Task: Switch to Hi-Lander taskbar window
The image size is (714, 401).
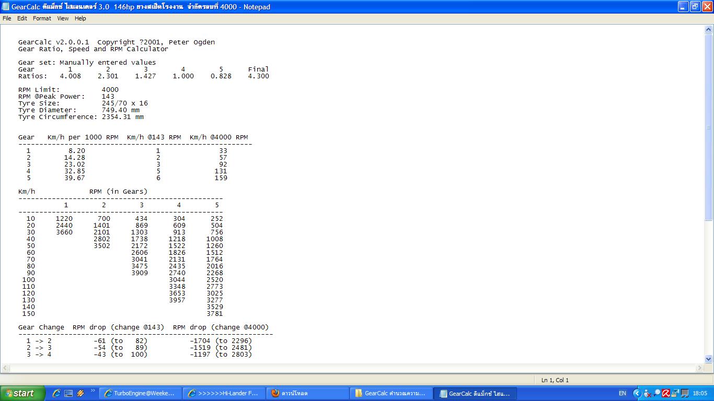Action: pos(223,393)
